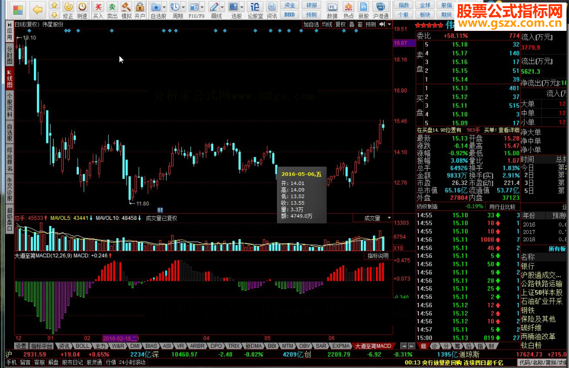Open the 超级盘口 sidebar tab
This screenshot has height=368, width=569.
pos(10,219)
